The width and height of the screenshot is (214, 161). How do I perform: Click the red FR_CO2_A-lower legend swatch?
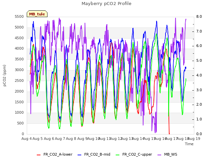click(x=39, y=155)
